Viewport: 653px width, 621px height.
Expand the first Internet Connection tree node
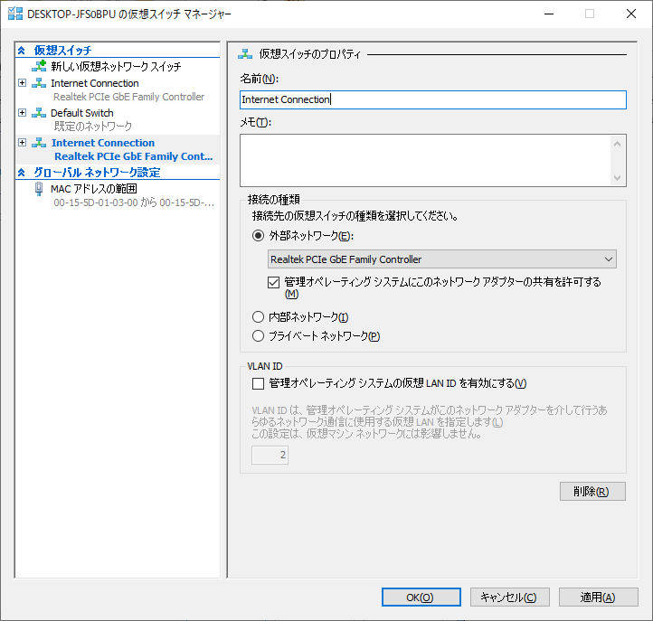[x=23, y=83]
